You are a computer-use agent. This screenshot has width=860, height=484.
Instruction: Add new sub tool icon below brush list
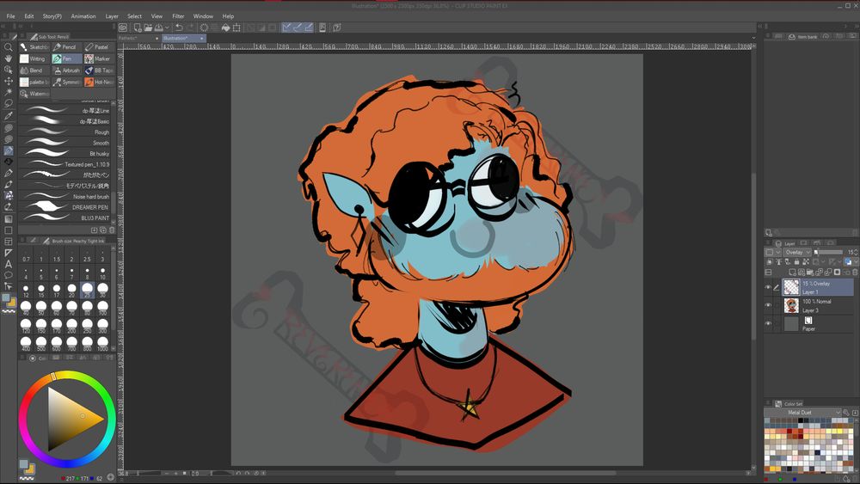95,230
